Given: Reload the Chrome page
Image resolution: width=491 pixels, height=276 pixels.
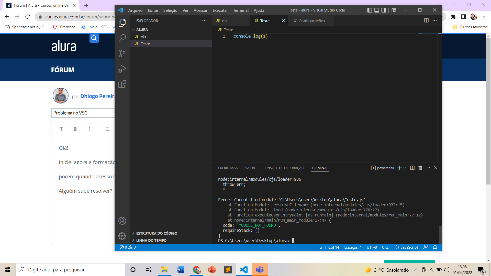Looking at the screenshot, I should click(28, 17).
